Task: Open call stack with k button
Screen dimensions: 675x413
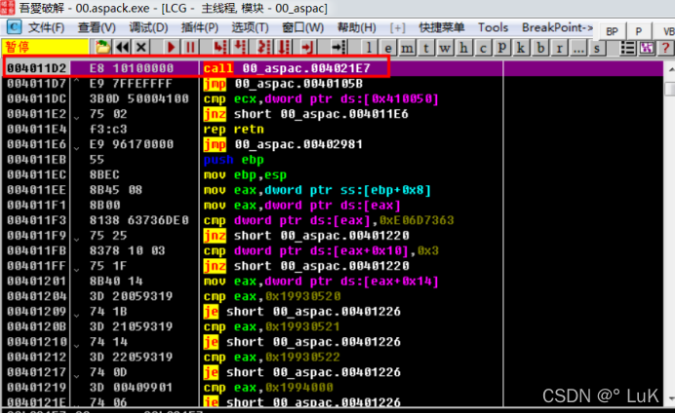Action: [x=521, y=48]
